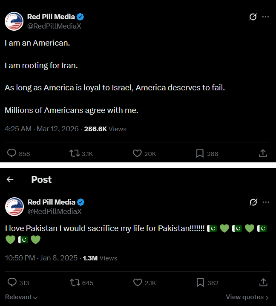Open Grok icon on the Pakistan post
This screenshot has height=306, width=276.
[253, 202]
